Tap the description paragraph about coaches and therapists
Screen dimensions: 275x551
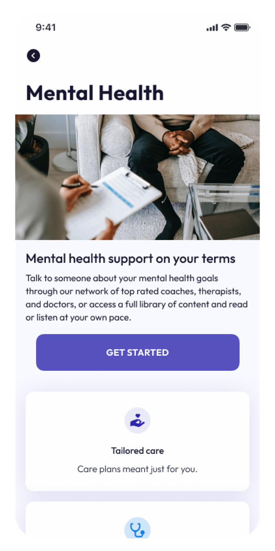tap(137, 298)
